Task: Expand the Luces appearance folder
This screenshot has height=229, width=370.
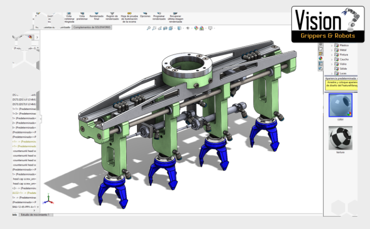Action: pos(332,74)
